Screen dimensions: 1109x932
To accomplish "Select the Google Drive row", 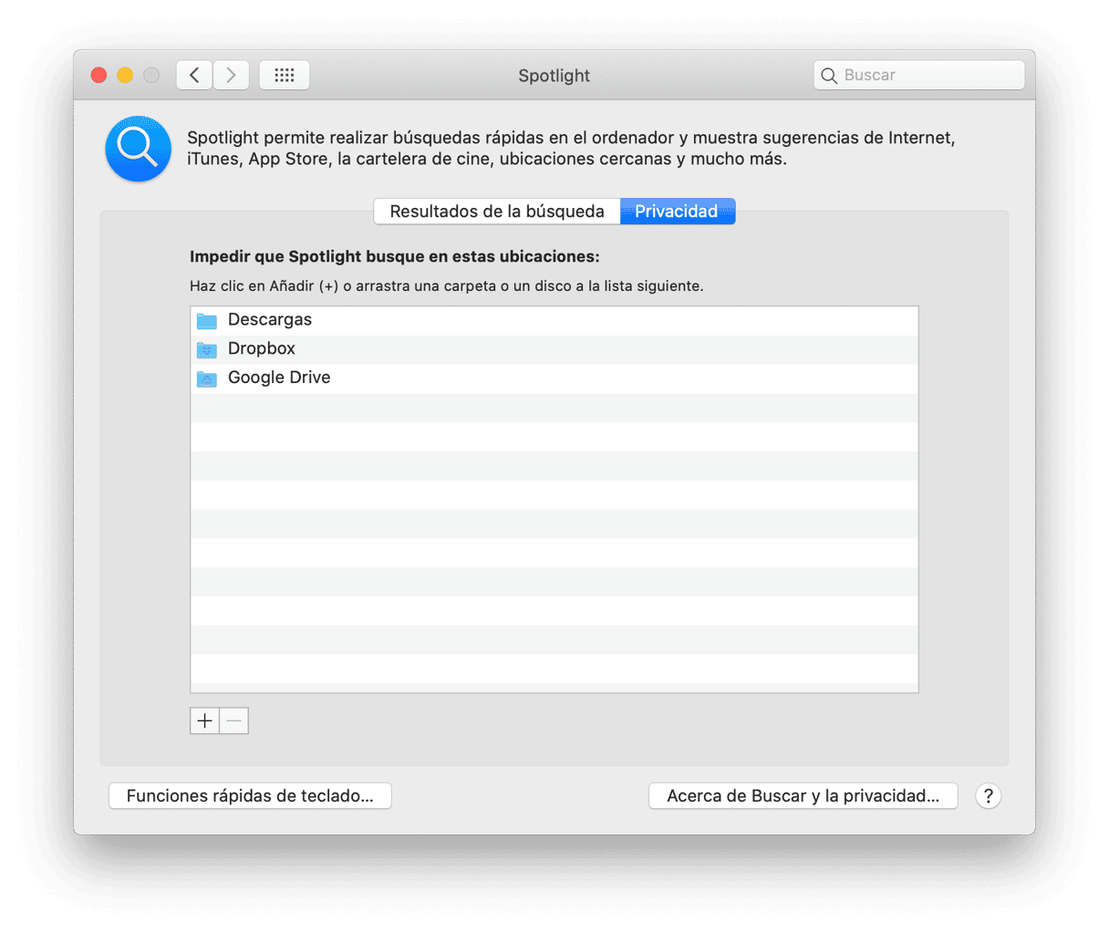I will [554, 378].
